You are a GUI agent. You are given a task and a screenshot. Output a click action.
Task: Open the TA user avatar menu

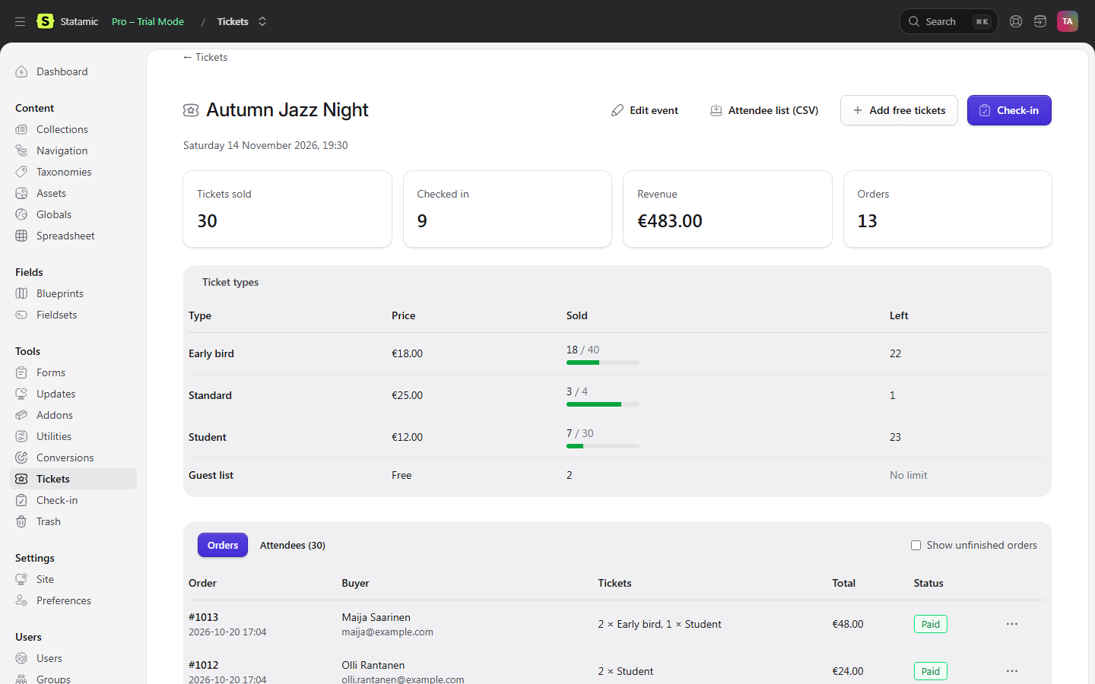[1068, 21]
